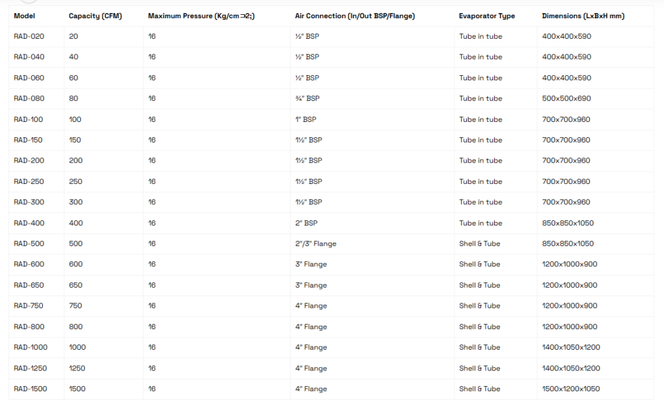Select Tube in tube in RAD-100 row
Screen dimensions: 664x410
tap(480, 119)
